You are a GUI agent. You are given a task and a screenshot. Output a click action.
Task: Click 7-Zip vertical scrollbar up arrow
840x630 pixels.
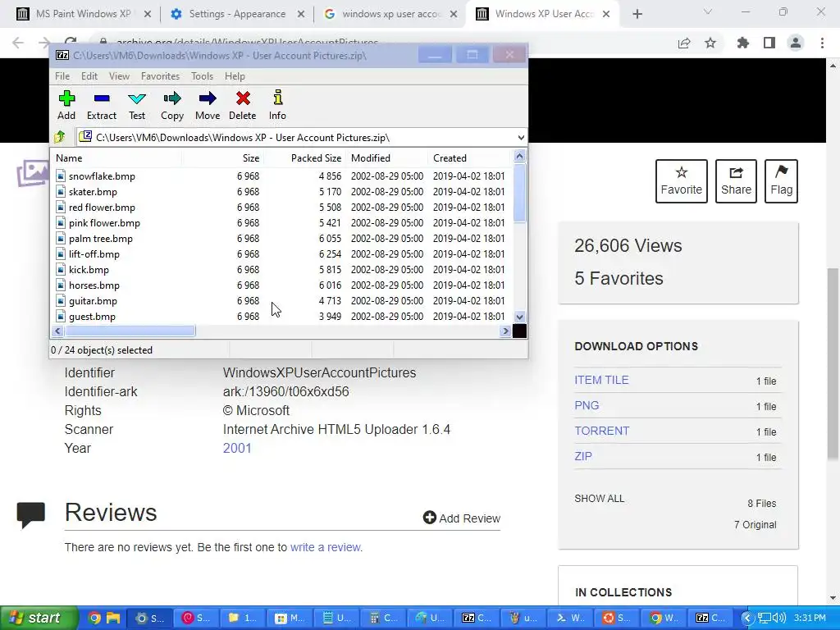[x=519, y=157]
